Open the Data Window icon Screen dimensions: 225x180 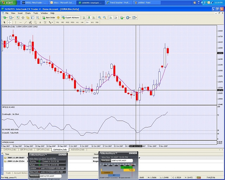click(x=23, y=18)
